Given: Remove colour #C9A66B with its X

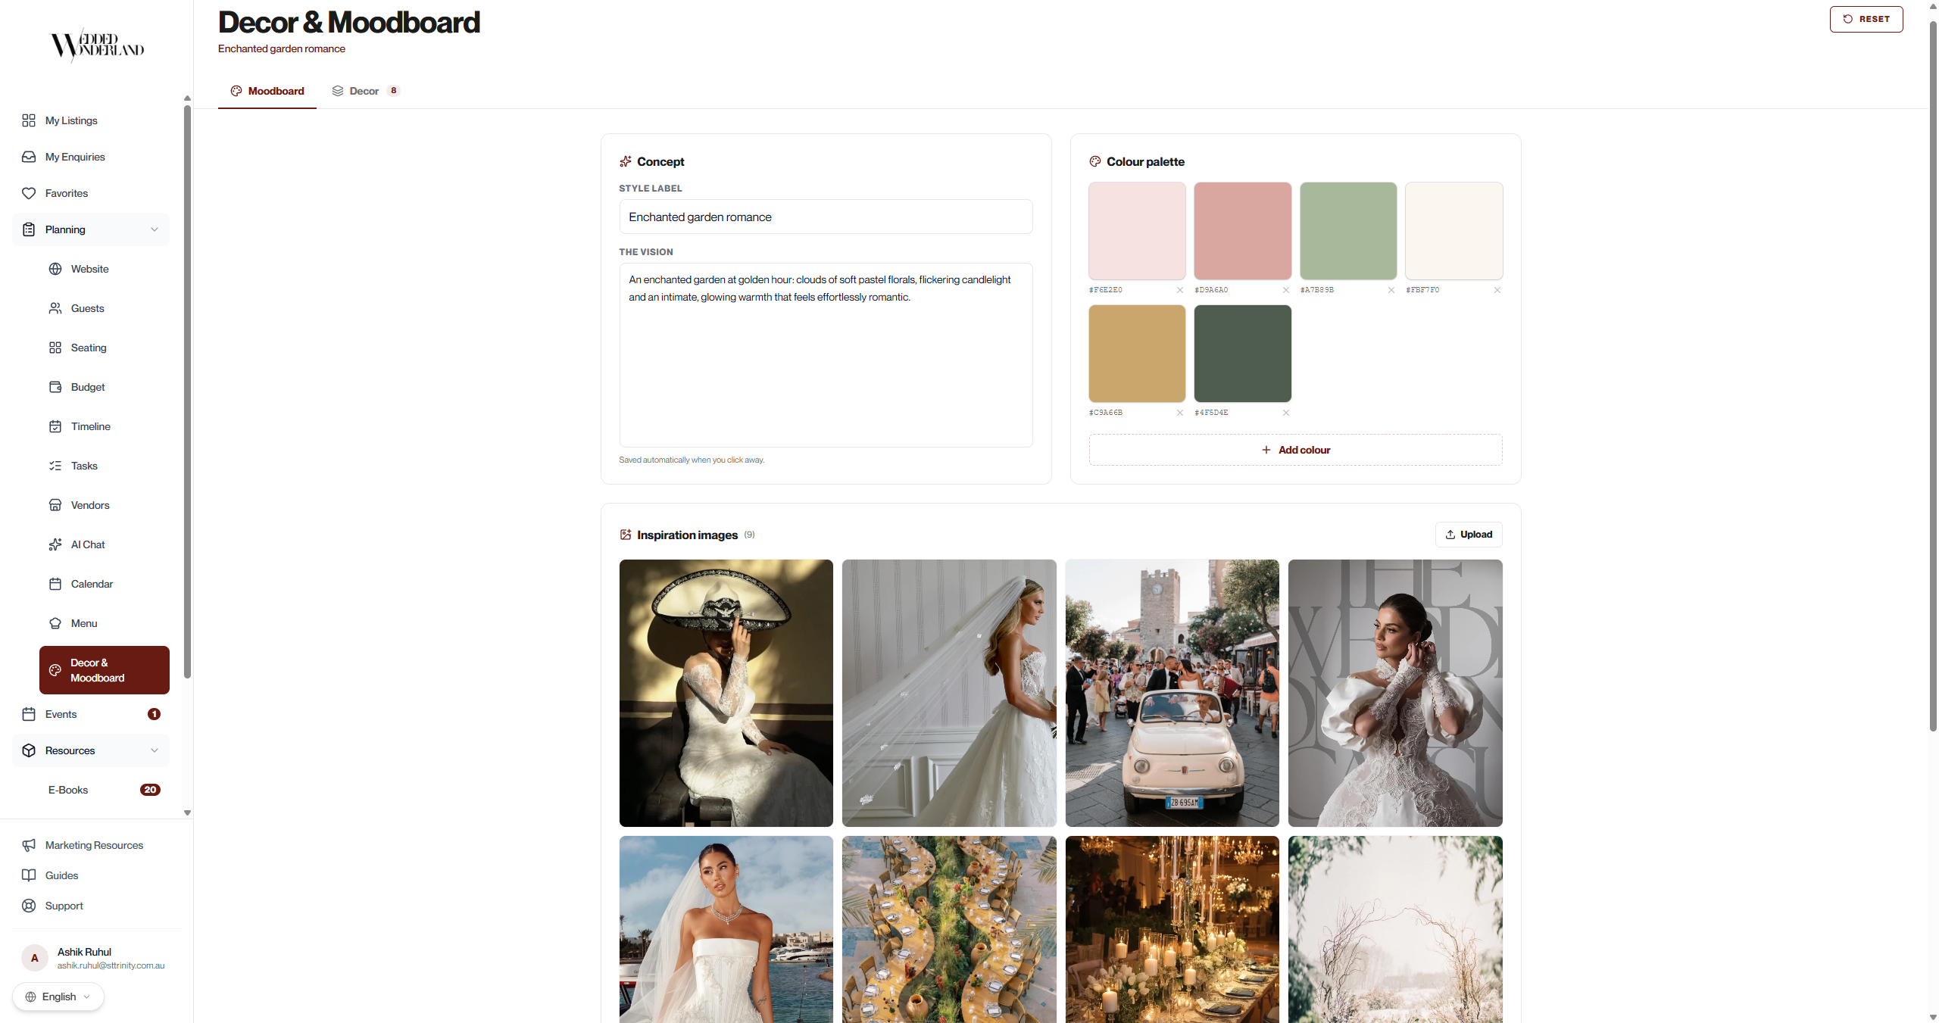Looking at the screenshot, I should pos(1180,413).
